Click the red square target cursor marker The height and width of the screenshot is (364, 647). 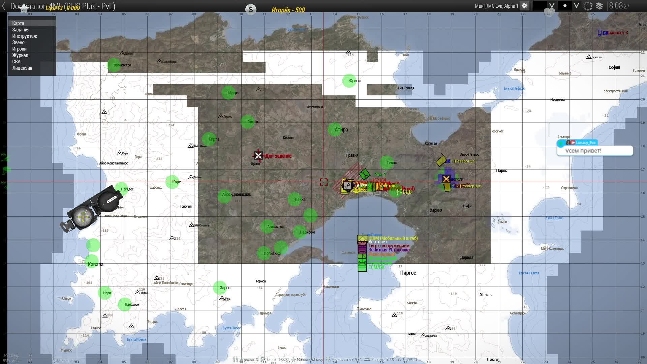(x=323, y=182)
